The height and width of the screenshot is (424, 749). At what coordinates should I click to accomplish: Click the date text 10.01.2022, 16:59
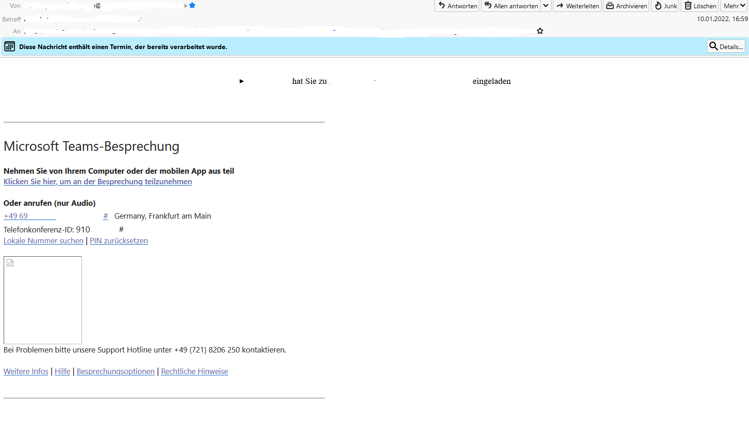722,19
